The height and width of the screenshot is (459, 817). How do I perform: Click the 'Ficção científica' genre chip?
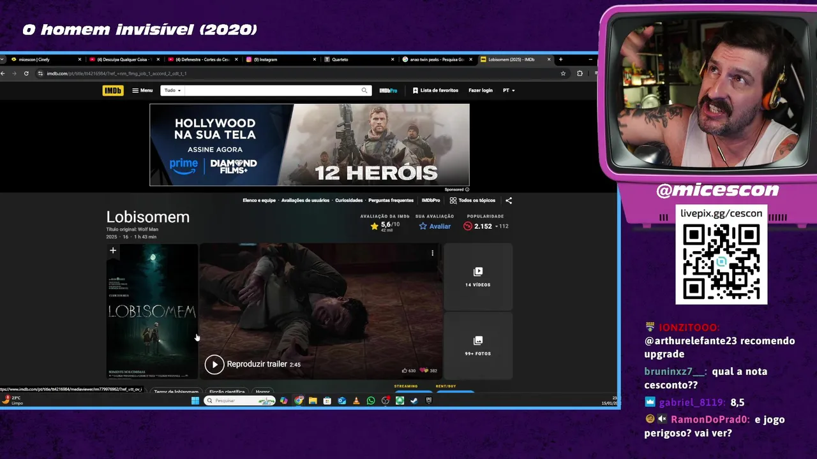[227, 391]
